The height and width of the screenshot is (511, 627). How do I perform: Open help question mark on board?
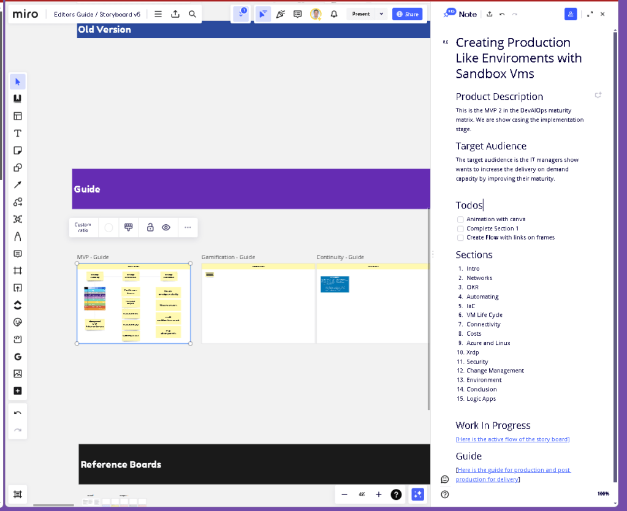click(396, 494)
